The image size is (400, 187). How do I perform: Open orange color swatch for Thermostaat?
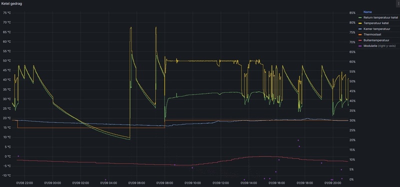pyautogui.click(x=360, y=34)
